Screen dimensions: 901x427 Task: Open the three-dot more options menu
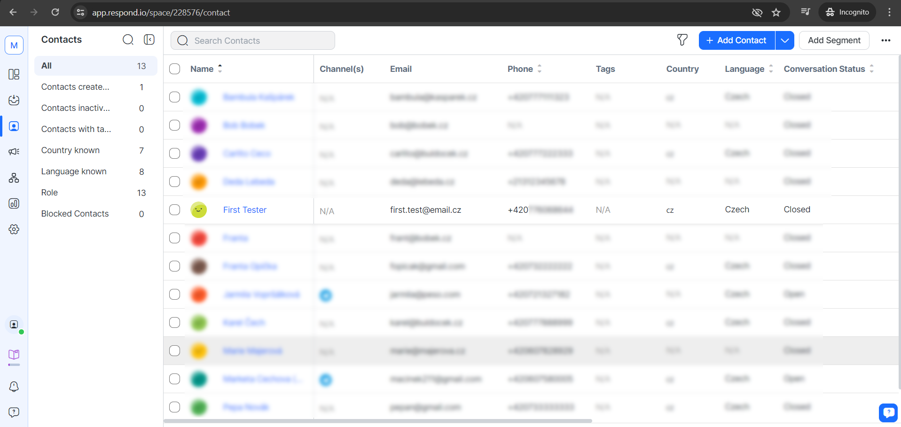885,40
